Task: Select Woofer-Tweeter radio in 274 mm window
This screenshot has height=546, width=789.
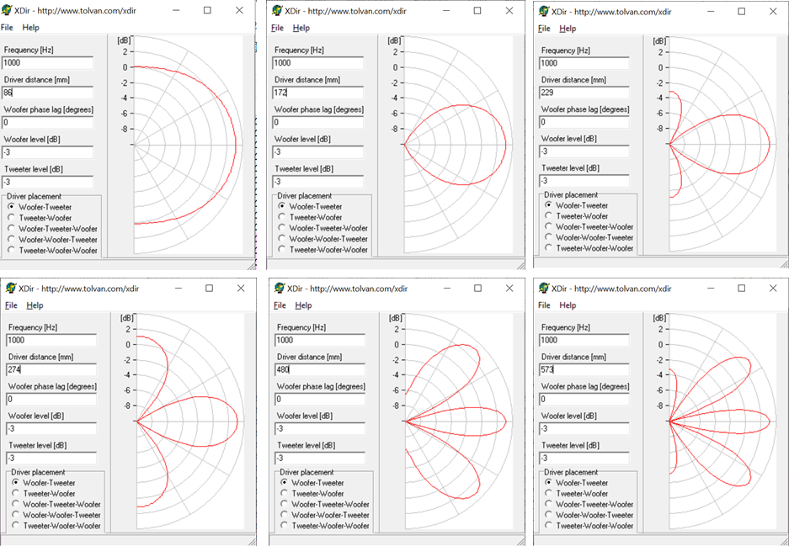Action: [44, 483]
